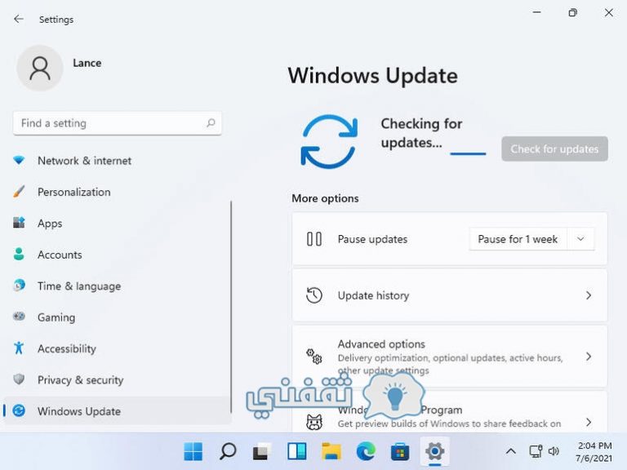
Task: Select Accessibility in the sidebar
Action: [118, 348]
